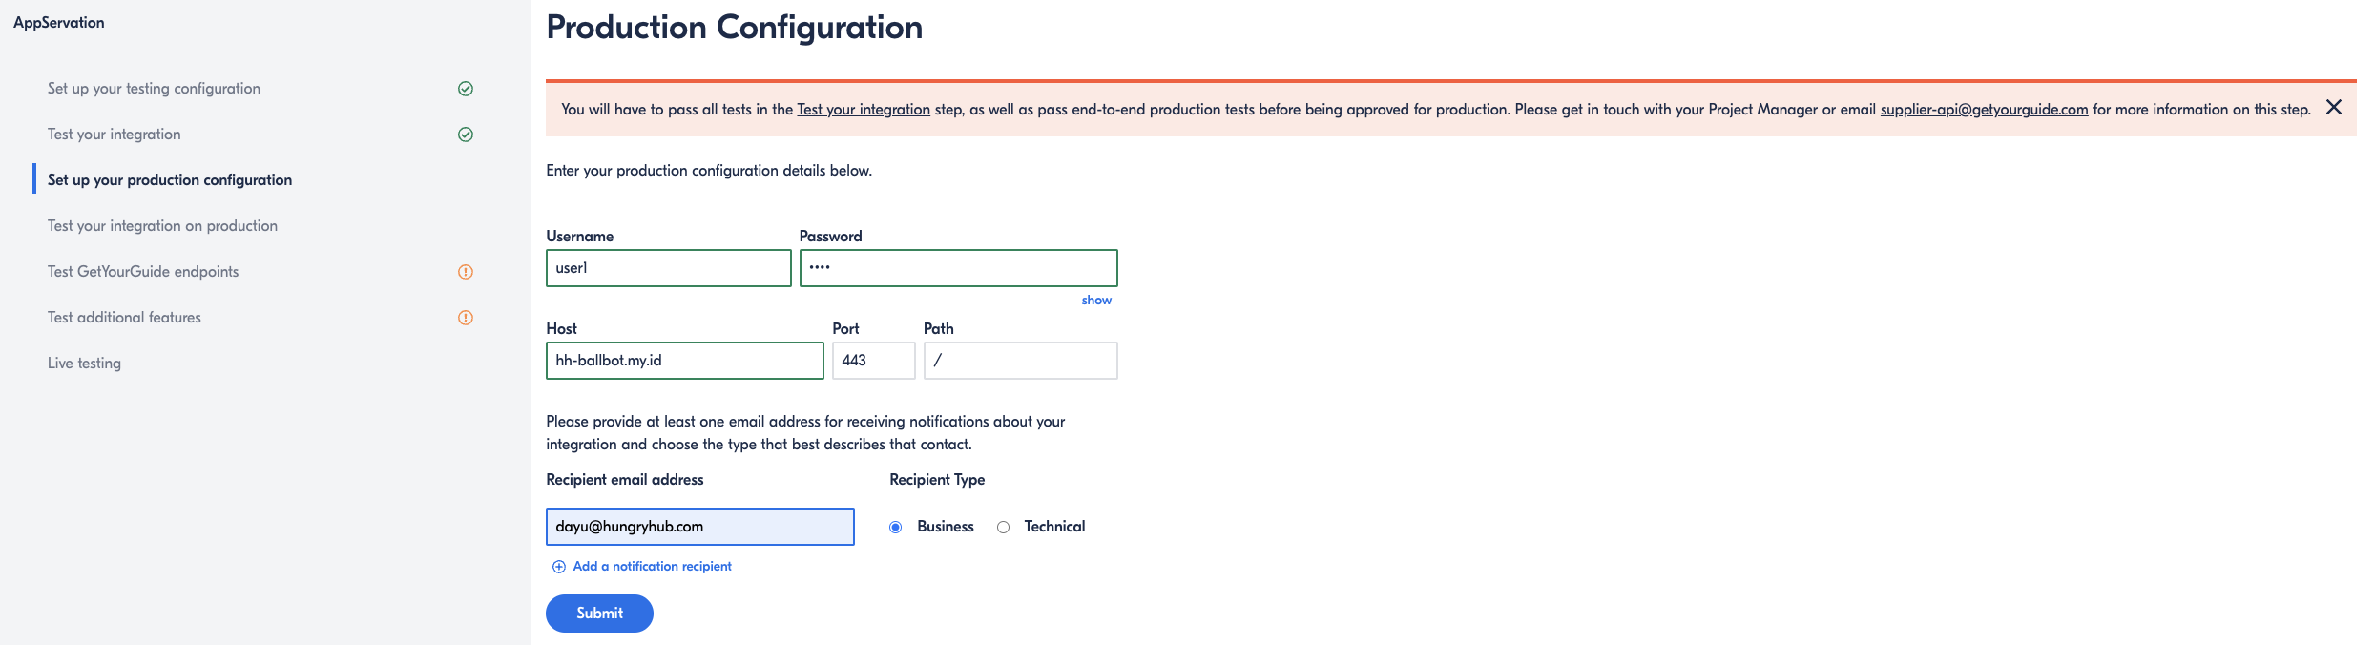Open the Test your integration link in banner

click(x=864, y=110)
